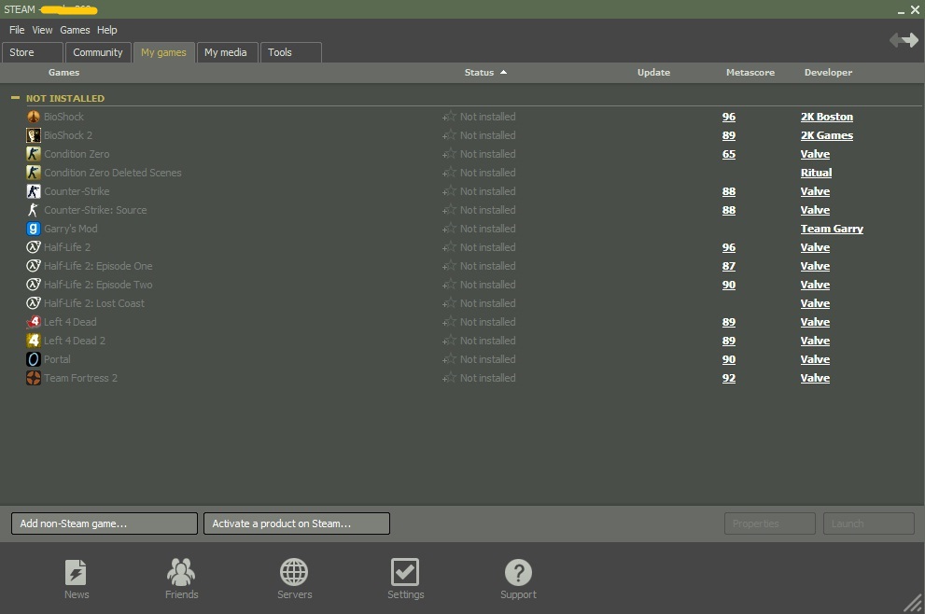Click the BioShock game icon
The height and width of the screenshot is (614, 925).
coord(34,117)
